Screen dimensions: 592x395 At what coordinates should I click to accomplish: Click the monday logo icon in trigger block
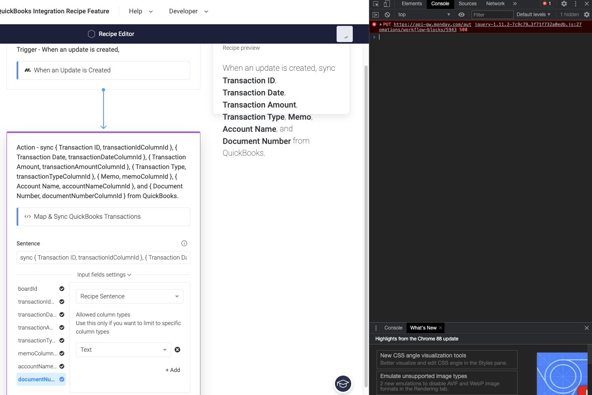[x=27, y=70]
